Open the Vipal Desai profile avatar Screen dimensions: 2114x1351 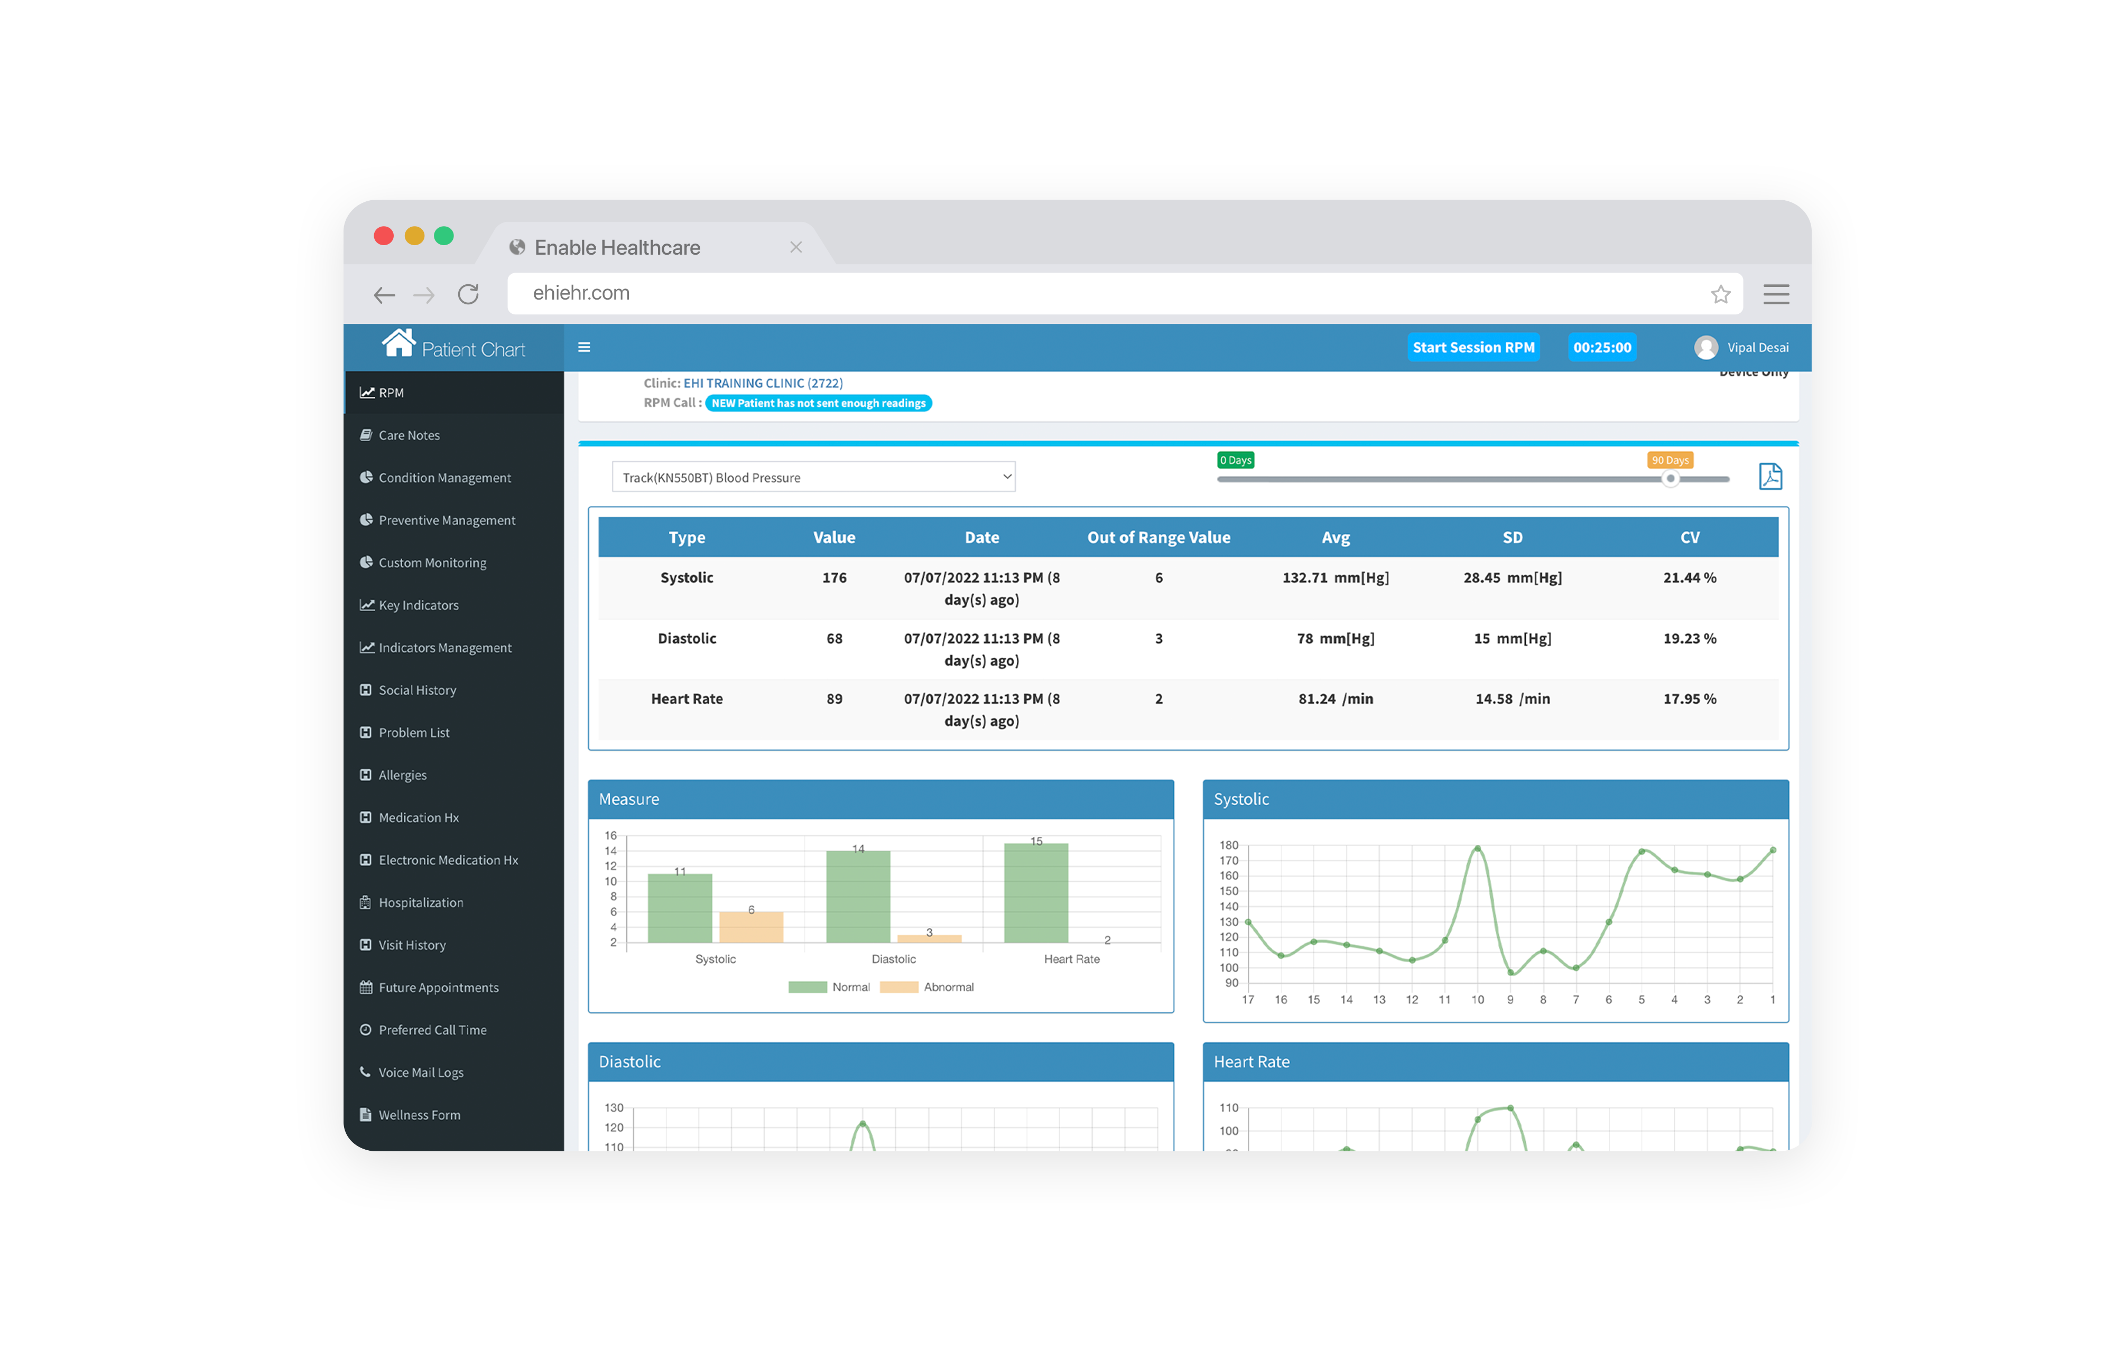(x=1707, y=348)
